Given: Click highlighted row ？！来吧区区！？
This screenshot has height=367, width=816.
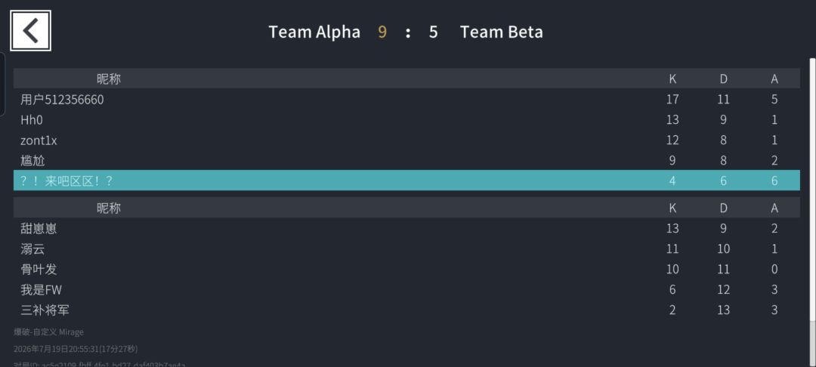Looking at the screenshot, I should 406,180.
